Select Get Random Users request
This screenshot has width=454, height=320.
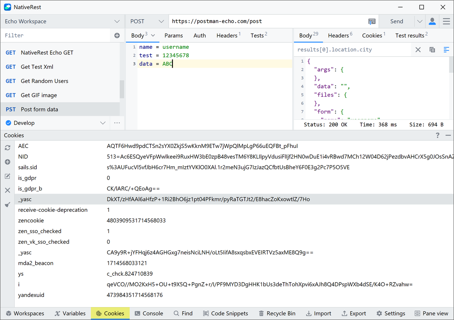[60, 81]
